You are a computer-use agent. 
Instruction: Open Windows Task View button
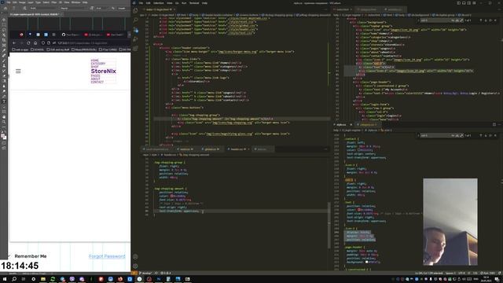[24, 279]
